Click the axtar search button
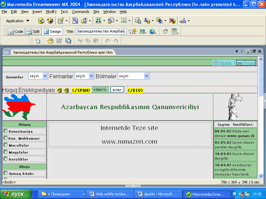The width and height of the screenshot is (266, 199). 117,90
